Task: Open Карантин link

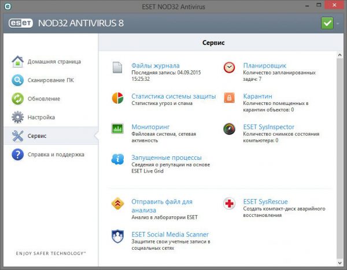Action: (257, 96)
